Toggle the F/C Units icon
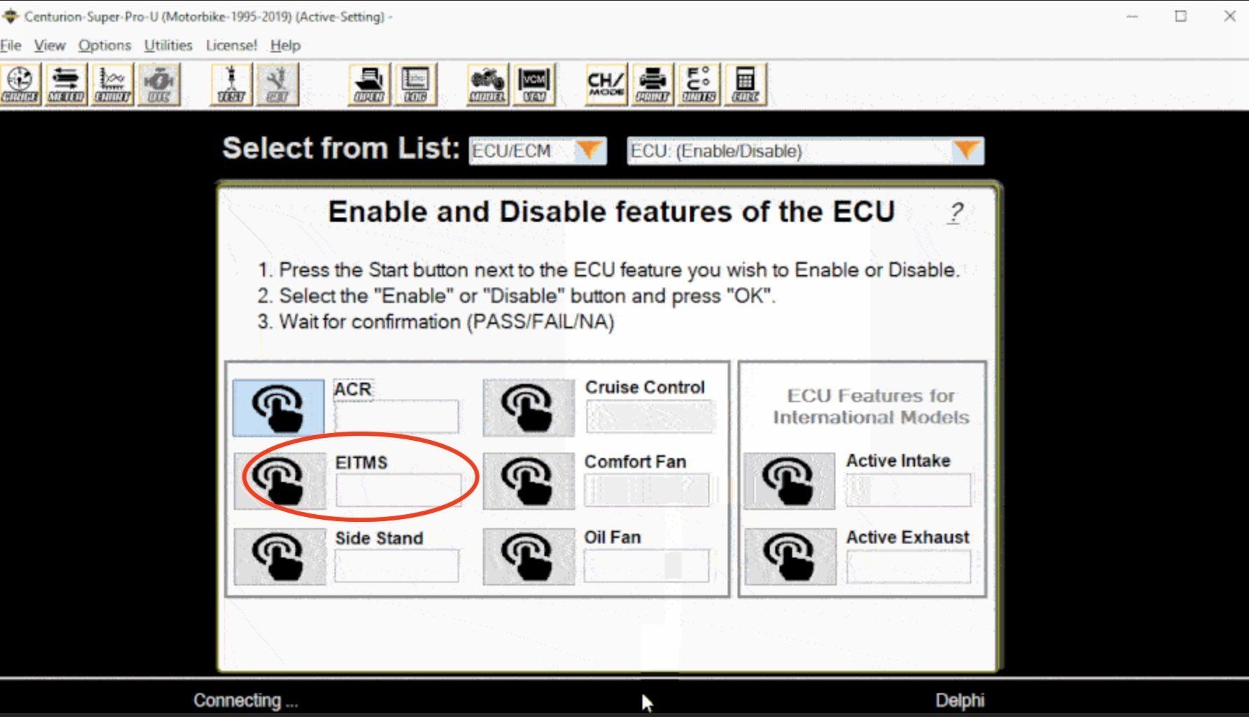Viewport: 1249px width, 717px height. coord(698,85)
